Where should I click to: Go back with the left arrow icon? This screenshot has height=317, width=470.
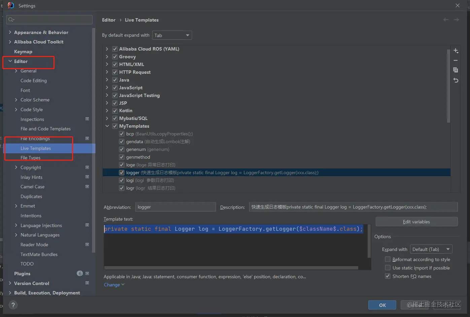446,20
